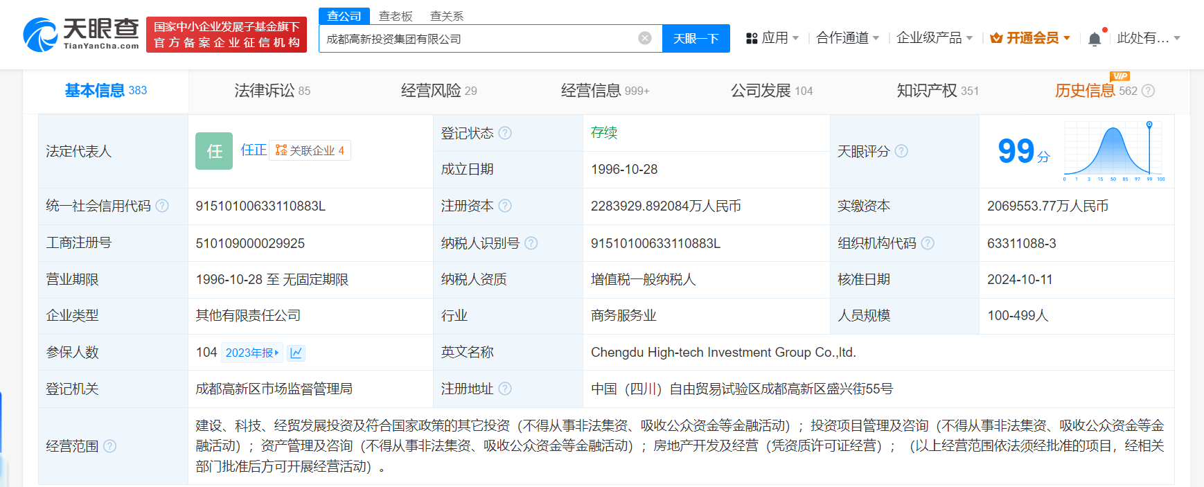
Task: Open the 应用 apps grid icon
Action: (x=752, y=38)
